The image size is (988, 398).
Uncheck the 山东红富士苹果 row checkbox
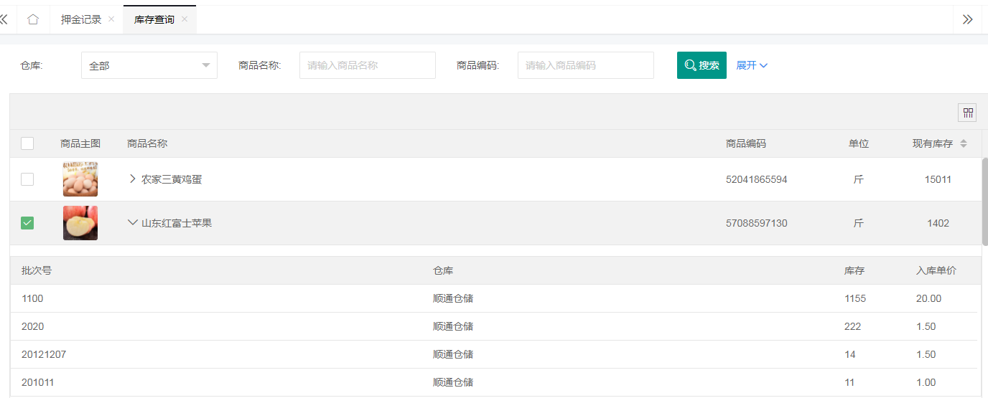pyautogui.click(x=27, y=223)
